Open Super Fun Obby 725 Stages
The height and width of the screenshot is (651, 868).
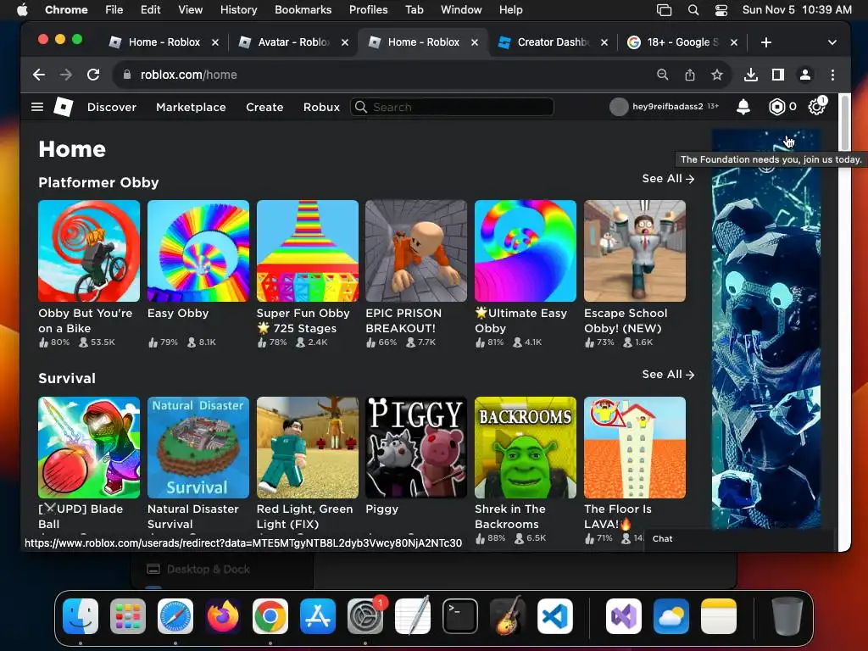click(x=307, y=251)
